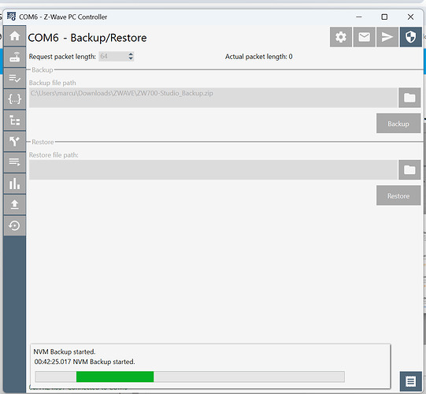Click the Z-Wave app title bar icon
The width and height of the screenshot is (426, 394).
point(11,17)
